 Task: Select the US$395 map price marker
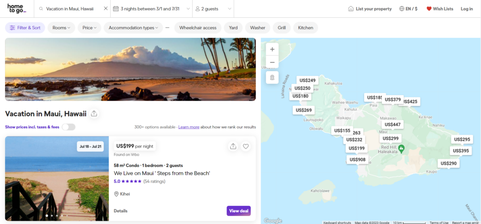click(x=461, y=151)
